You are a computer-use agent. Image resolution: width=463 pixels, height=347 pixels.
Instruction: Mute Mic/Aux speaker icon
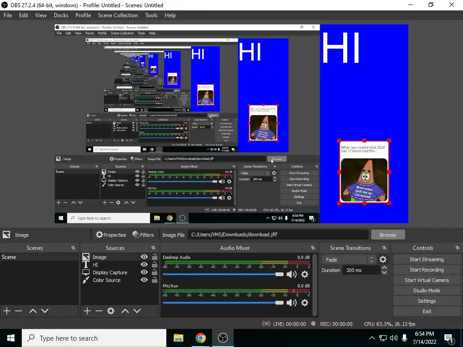[291, 302]
